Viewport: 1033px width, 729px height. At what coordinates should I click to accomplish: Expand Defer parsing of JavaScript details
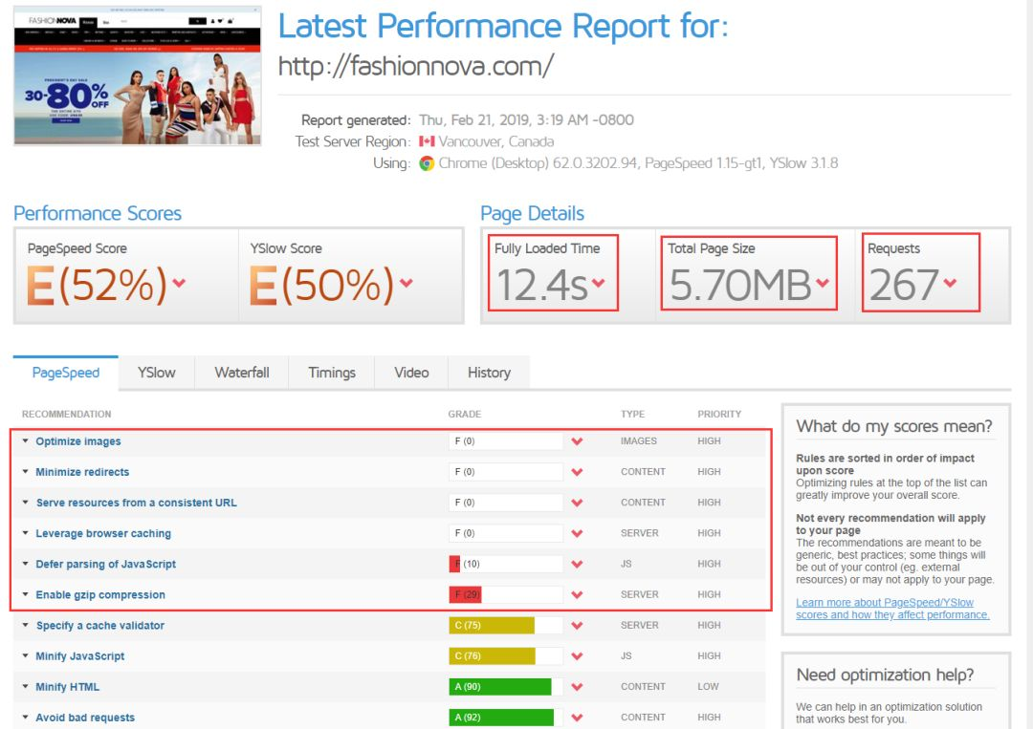(105, 564)
